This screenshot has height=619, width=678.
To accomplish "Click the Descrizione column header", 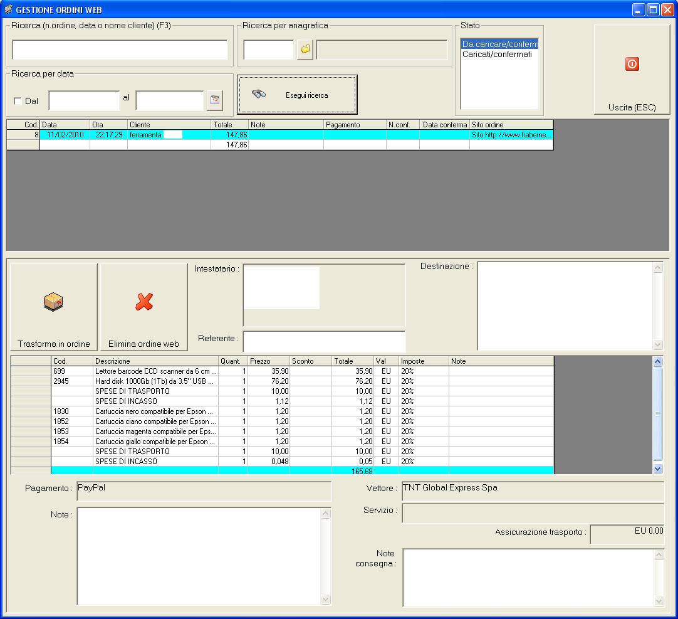I will tap(155, 361).
